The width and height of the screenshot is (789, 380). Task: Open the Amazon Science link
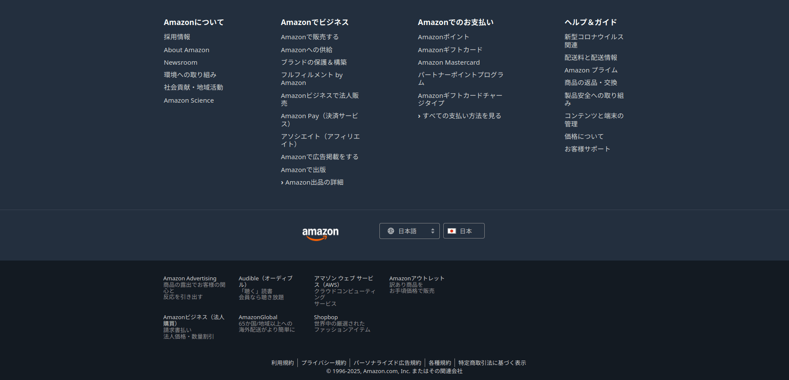[x=189, y=100]
